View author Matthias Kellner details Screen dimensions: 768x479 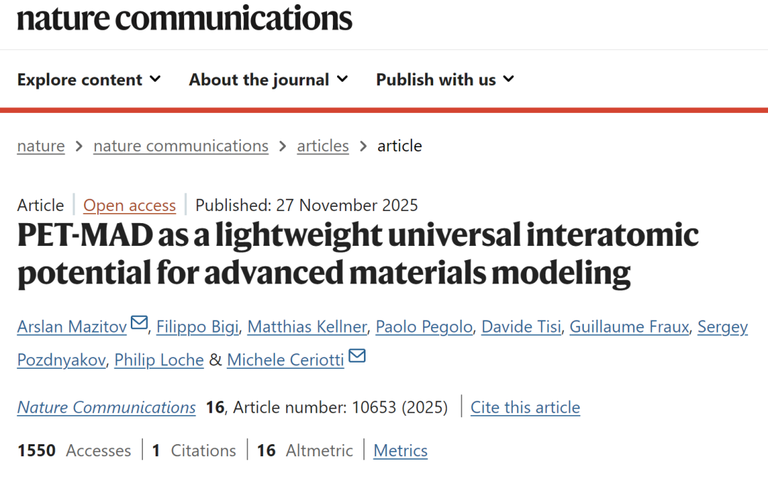coord(307,327)
